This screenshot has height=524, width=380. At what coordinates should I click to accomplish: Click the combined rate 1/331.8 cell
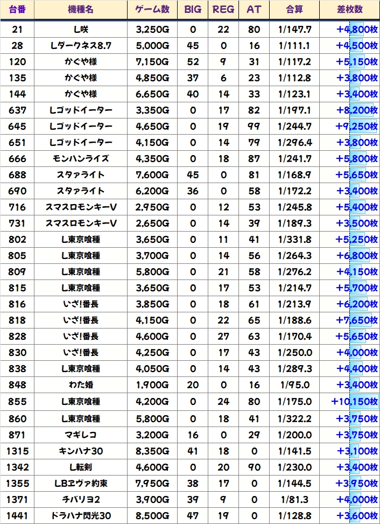coord(294,239)
